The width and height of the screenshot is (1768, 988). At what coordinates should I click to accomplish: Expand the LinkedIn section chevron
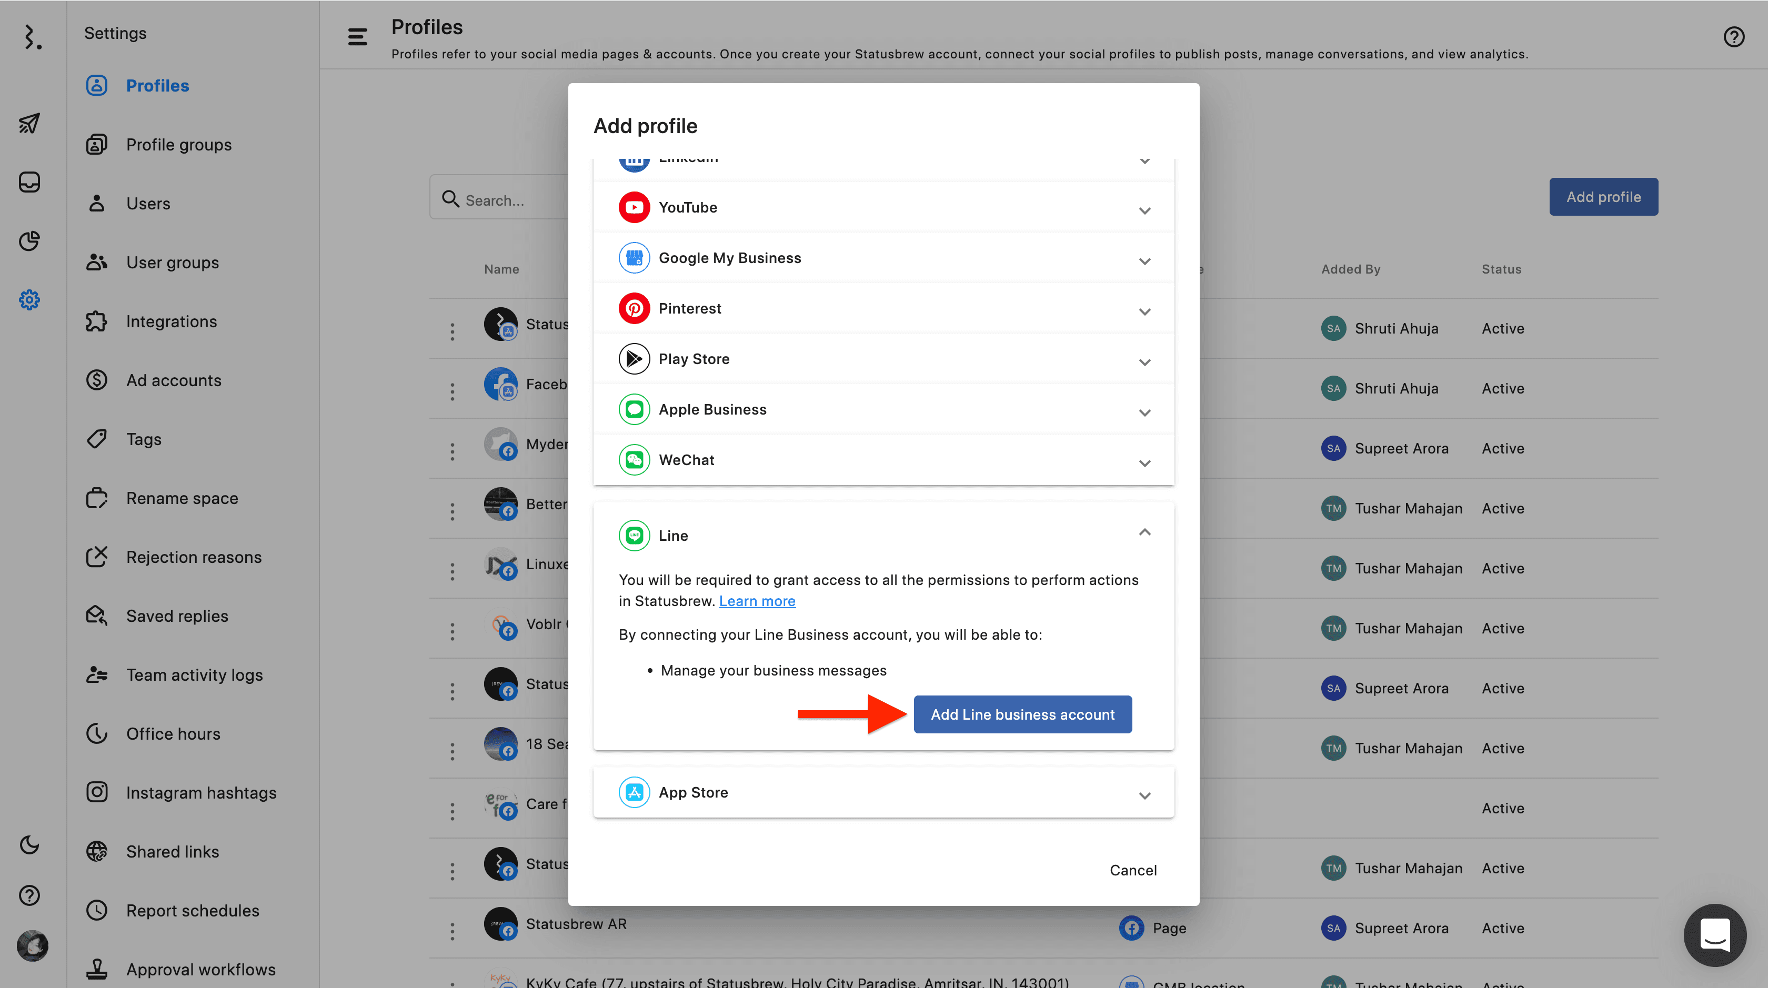[1144, 160]
